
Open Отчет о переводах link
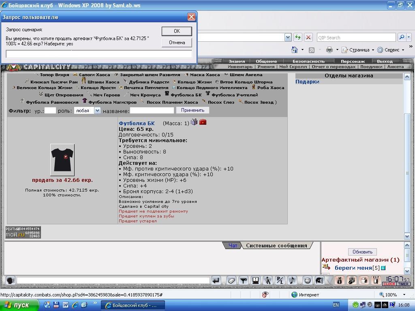pyautogui.click(x=334, y=67)
